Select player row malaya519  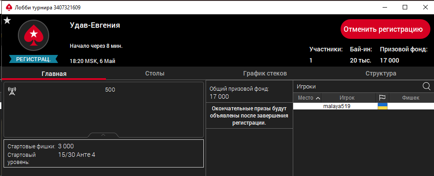(x=363, y=106)
